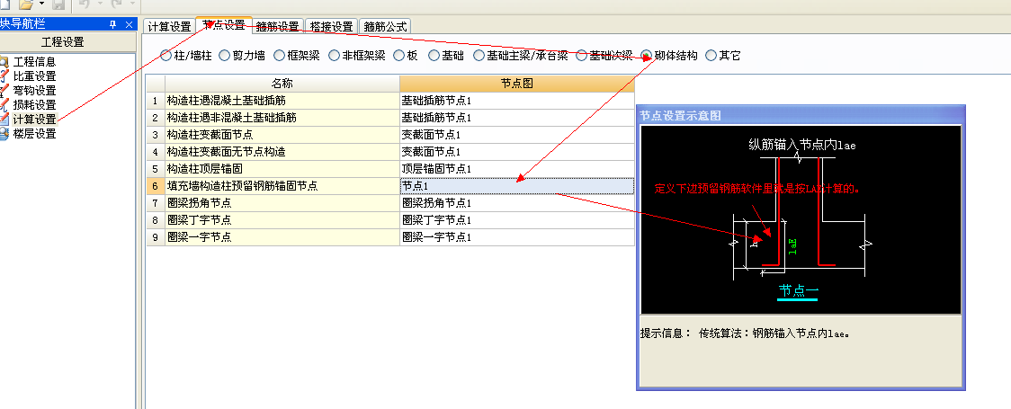Viewport: 1011px width, 409px height.
Task: Select row 圈梁拐角节点 name cell
Action: pos(282,203)
